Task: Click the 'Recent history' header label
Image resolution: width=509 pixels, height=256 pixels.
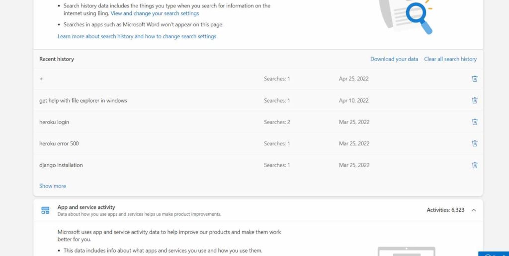Action: [x=57, y=59]
